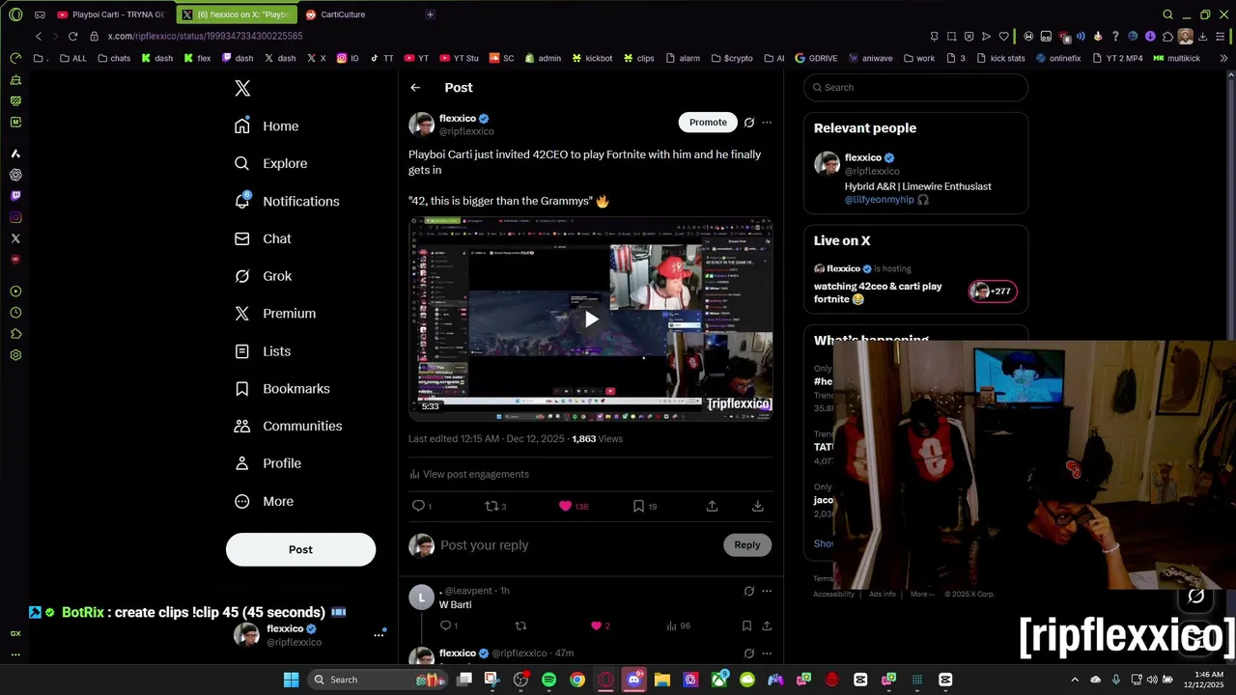Open File Explorer from the taskbar
Viewport: 1236px width, 695px height.
point(662,680)
